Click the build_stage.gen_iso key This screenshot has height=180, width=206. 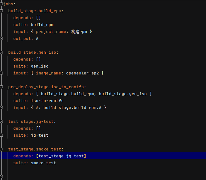tap(32, 52)
